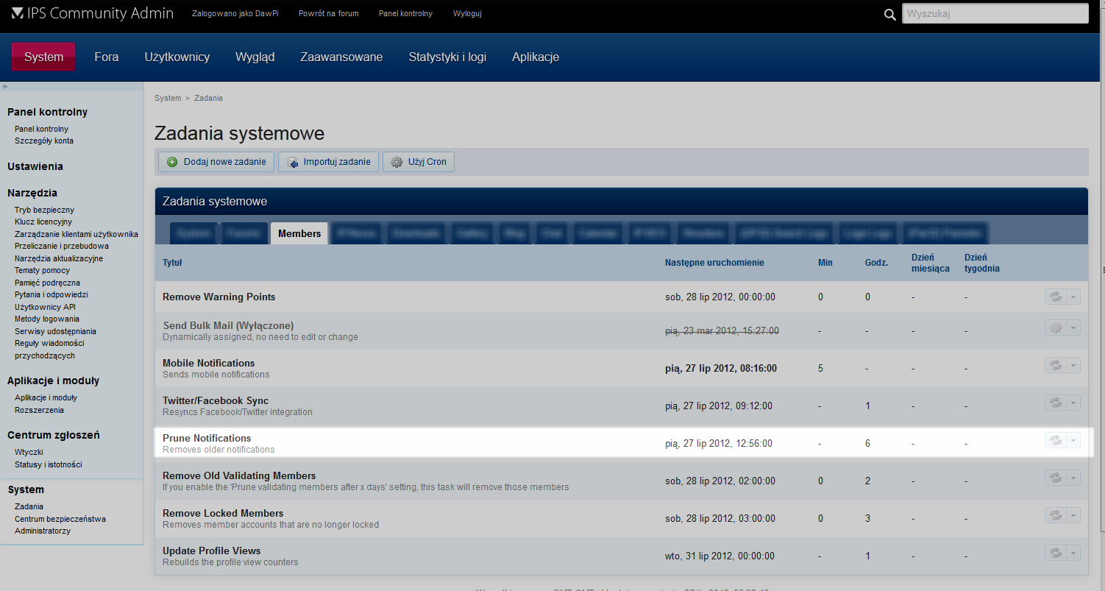
Task: Click the search magnifier icon
Action: coord(890,14)
